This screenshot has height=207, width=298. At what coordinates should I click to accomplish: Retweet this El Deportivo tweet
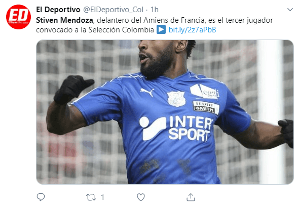click(91, 197)
